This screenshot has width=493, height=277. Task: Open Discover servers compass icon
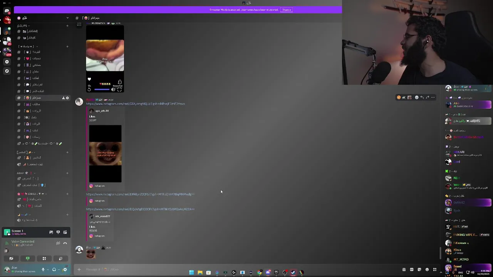7,71
